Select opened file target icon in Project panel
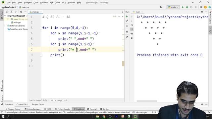 (x=7, y=12)
